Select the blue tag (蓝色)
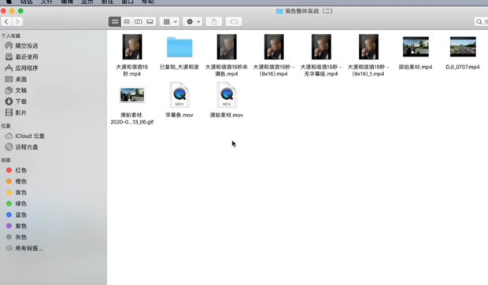Viewport: 488px width, 285px height. point(17,215)
